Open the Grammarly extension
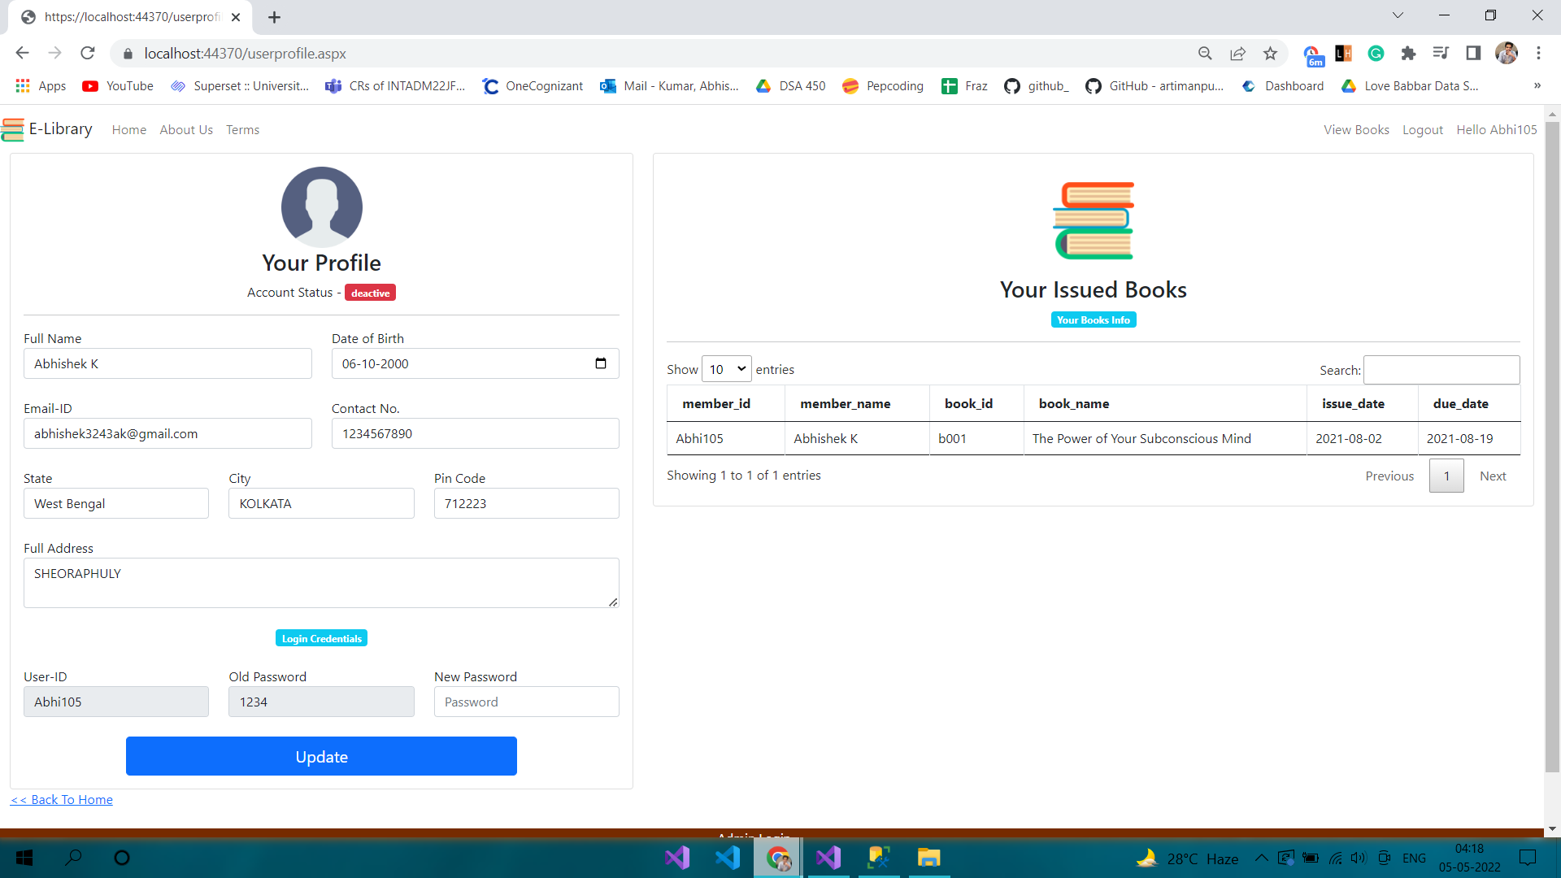The image size is (1561, 878). click(1376, 54)
